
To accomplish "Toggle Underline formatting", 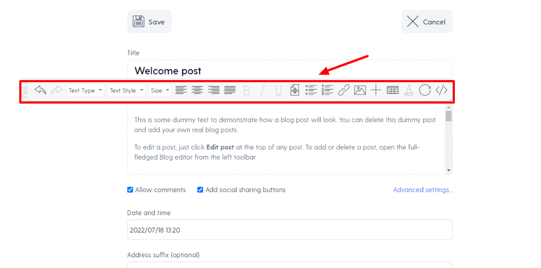I will [279, 90].
